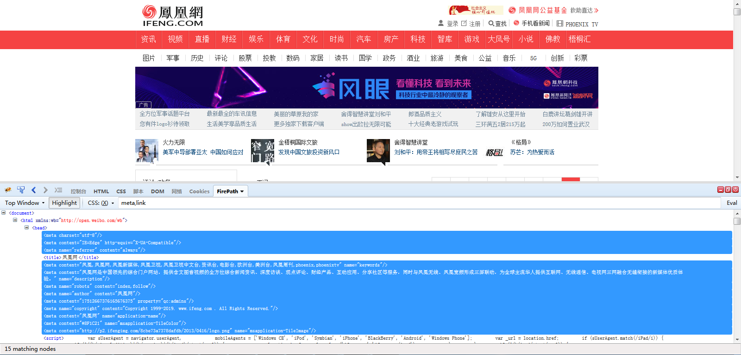741x355 pixels.
Task: Click the ifeng.com phoenix logo
Action: click(172, 16)
